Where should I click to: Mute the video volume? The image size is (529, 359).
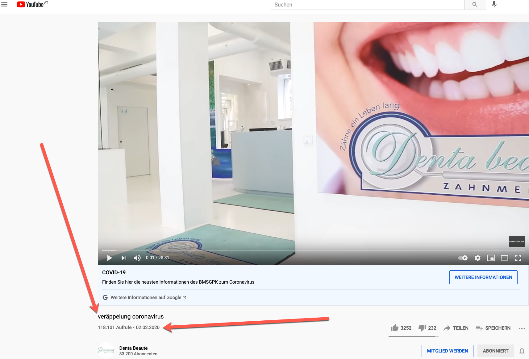(137, 258)
